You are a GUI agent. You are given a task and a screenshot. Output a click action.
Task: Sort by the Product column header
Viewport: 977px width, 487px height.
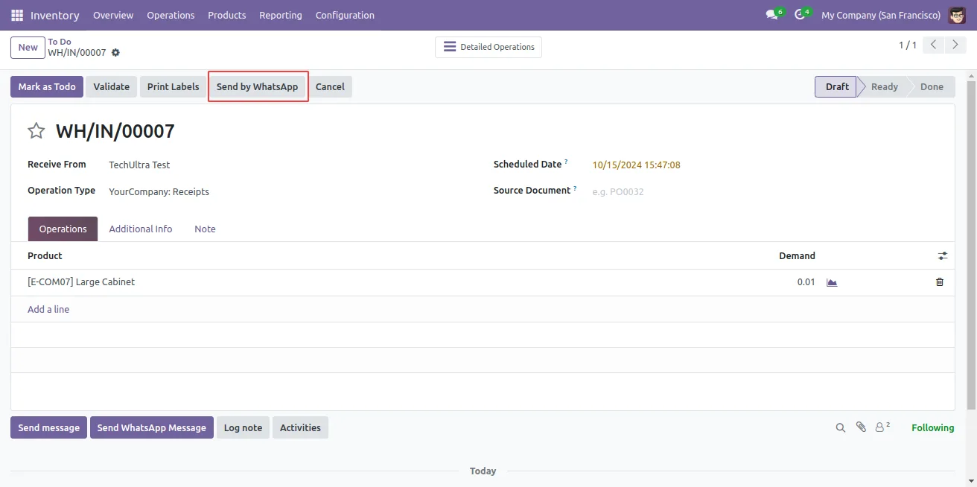[45, 255]
